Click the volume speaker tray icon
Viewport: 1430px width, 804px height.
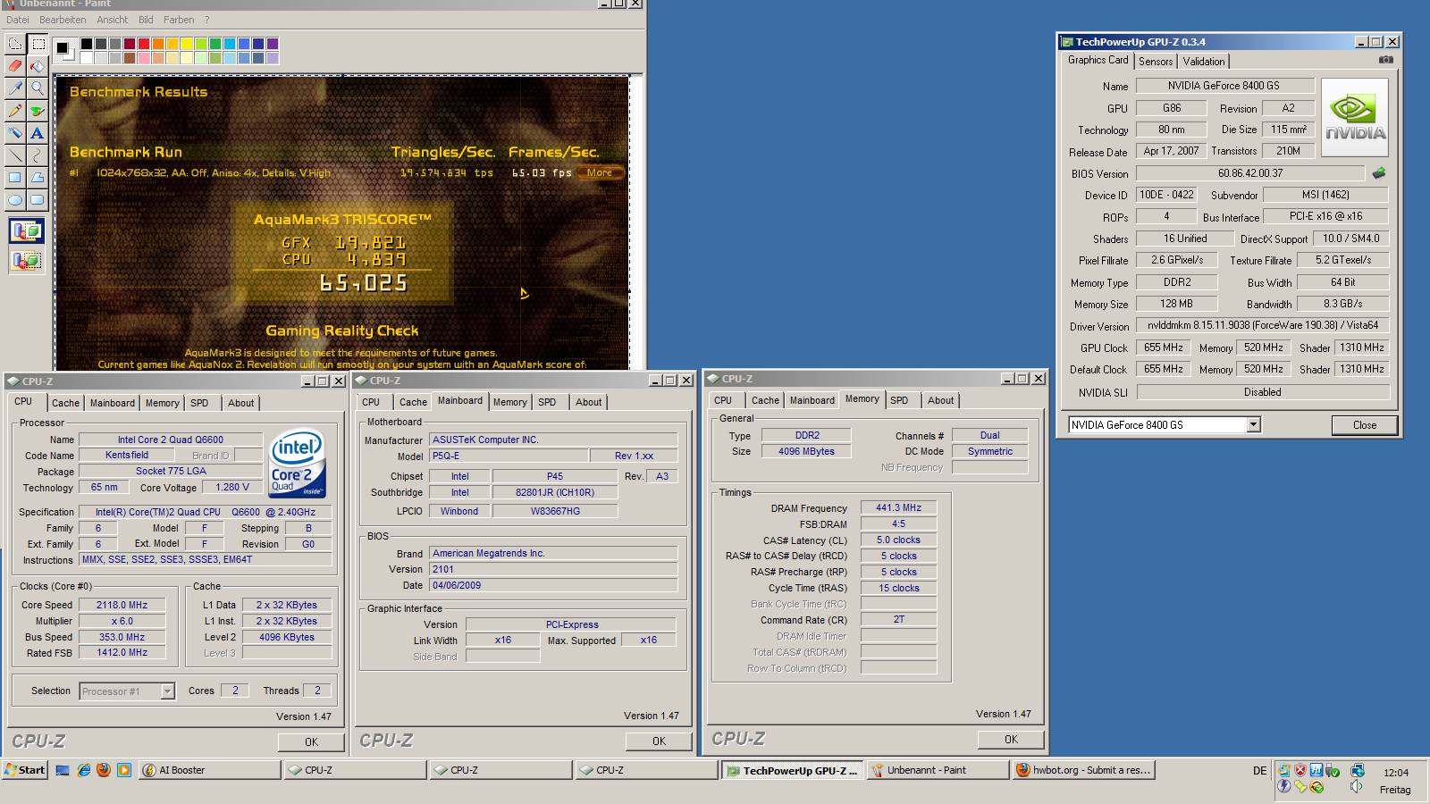(1357, 786)
